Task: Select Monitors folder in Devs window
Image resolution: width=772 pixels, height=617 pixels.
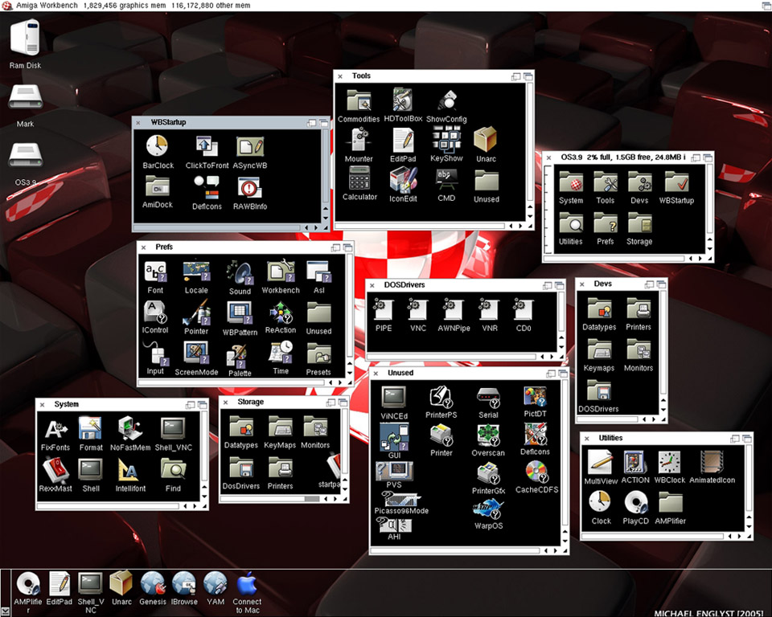Action: (638, 350)
